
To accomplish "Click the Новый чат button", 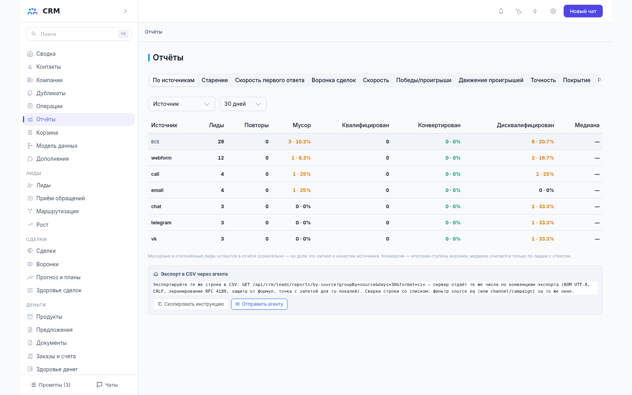I will click(x=583, y=11).
